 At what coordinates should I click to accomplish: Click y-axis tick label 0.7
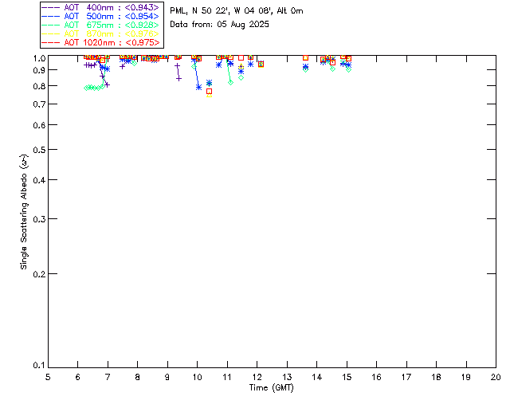[39, 104]
